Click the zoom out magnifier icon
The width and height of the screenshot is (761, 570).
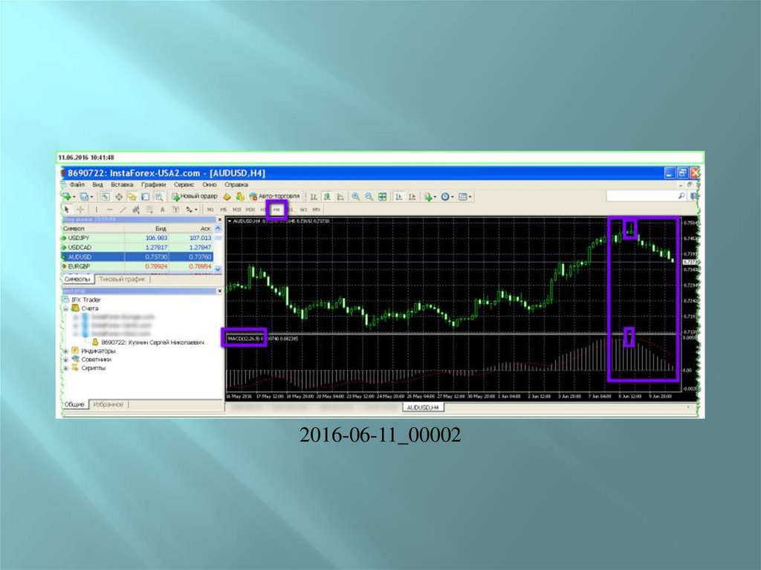pos(369,196)
